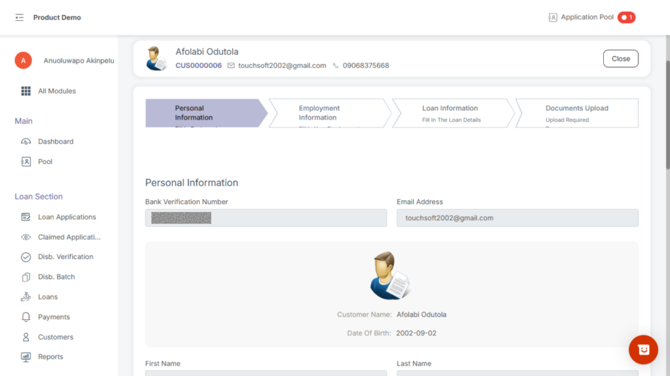Click the customer ID CUS0000006 link
This screenshot has height=376, width=670.
198,65
